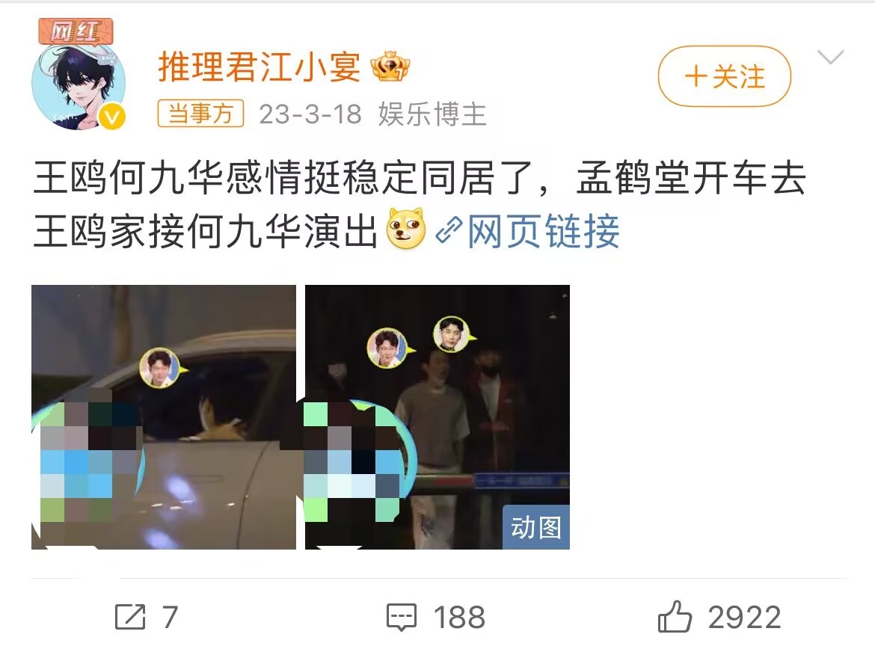Open the 网页链接 web link
875x658 pixels.
[543, 230]
